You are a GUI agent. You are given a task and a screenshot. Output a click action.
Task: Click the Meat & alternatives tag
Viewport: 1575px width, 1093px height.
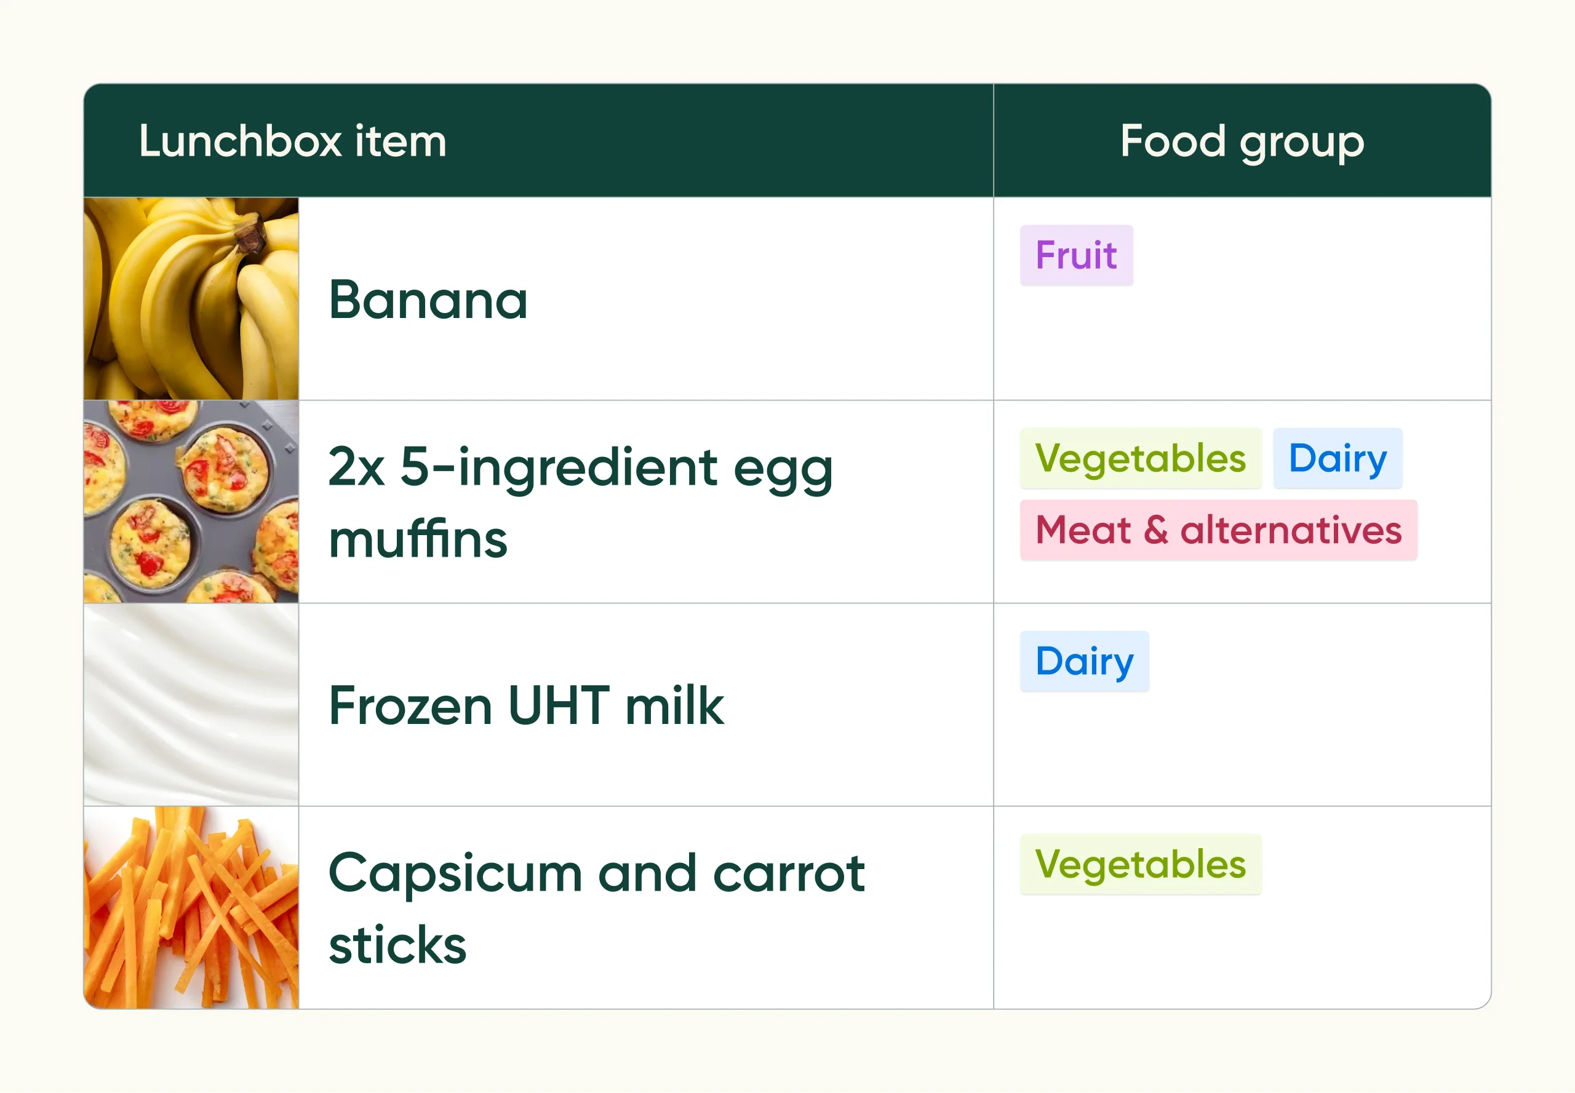coord(1218,530)
